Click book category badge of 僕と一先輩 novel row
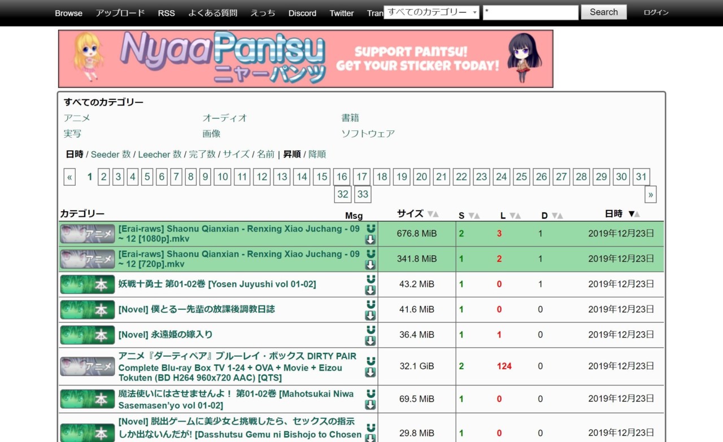Screen dimensions: 723x442 click(x=88, y=310)
